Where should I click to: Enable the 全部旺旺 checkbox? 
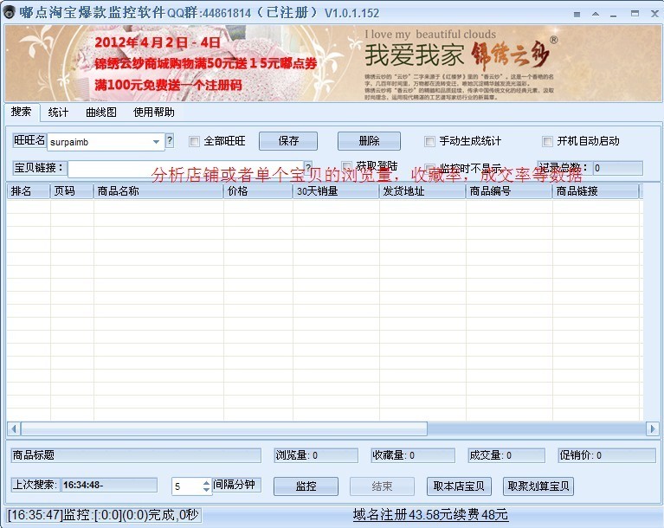tap(195, 141)
